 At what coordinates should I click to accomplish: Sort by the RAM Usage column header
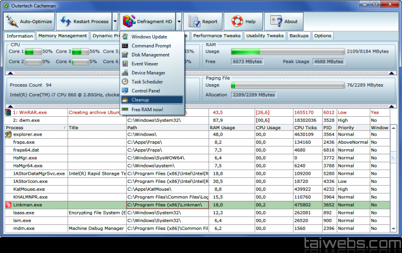tap(231, 128)
